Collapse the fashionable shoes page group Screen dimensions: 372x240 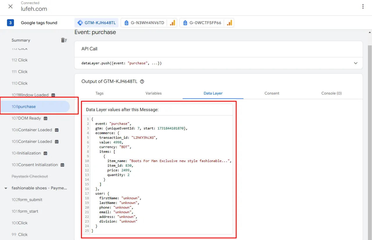pyautogui.click(x=6, y=188)
